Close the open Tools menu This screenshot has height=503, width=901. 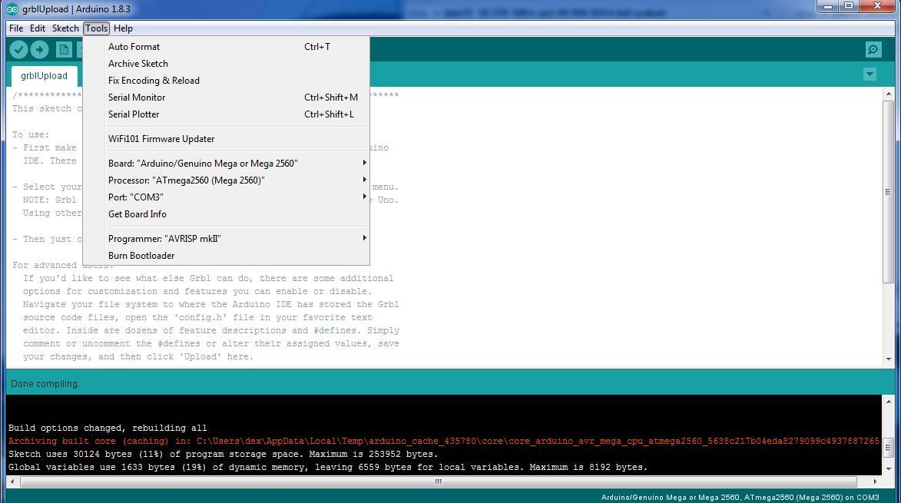(96, 28)
